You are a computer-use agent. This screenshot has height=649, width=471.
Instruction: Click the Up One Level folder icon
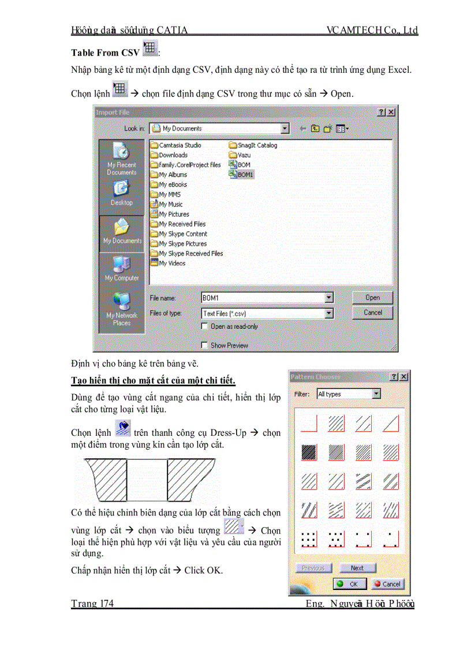tap(315, 128)
